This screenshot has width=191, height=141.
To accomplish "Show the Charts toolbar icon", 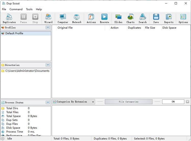I will [130, 18].
